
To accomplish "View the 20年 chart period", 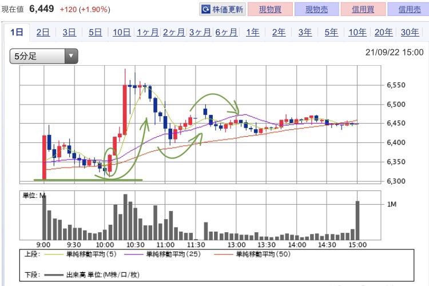I will coord(384,32).
